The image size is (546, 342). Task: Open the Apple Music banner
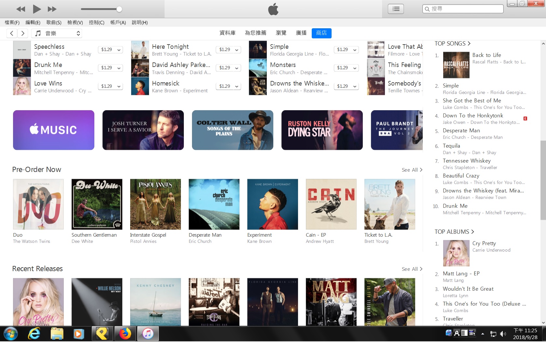tap(54, 130)
